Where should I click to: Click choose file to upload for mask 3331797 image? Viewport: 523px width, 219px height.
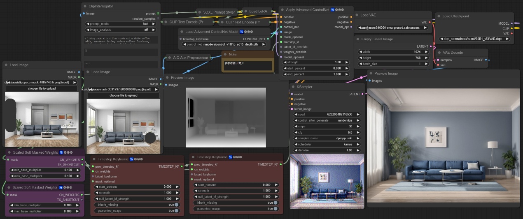(x=124, y=95)
